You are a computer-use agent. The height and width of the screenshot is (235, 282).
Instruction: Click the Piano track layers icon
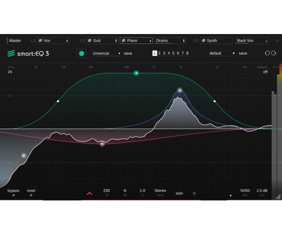[x=124, y=41]
